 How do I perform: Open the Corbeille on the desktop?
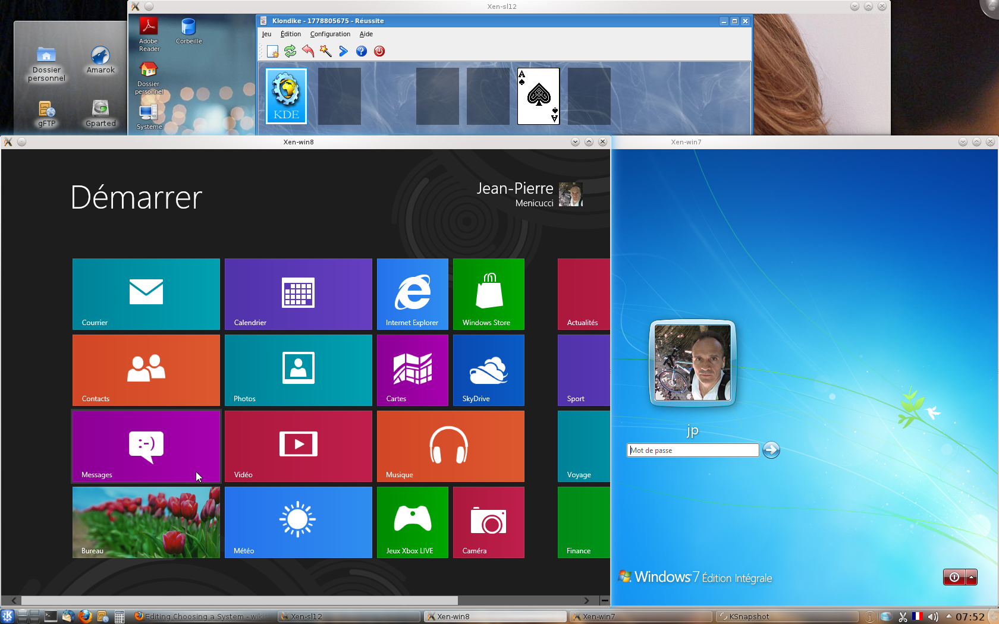pos(189,26)
